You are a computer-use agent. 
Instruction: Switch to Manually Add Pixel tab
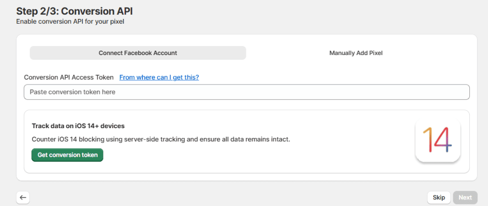click(356, 53)
